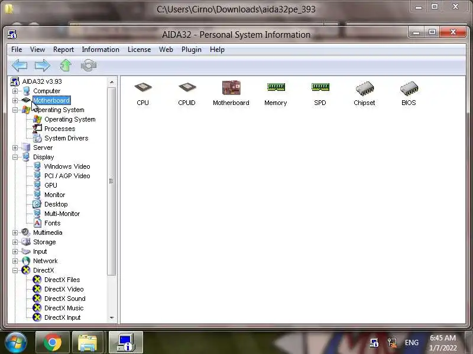This screenshot has width=473, height=354.
Task: Open the File menu
Action: pyautogui.click(x=17, y=50)
